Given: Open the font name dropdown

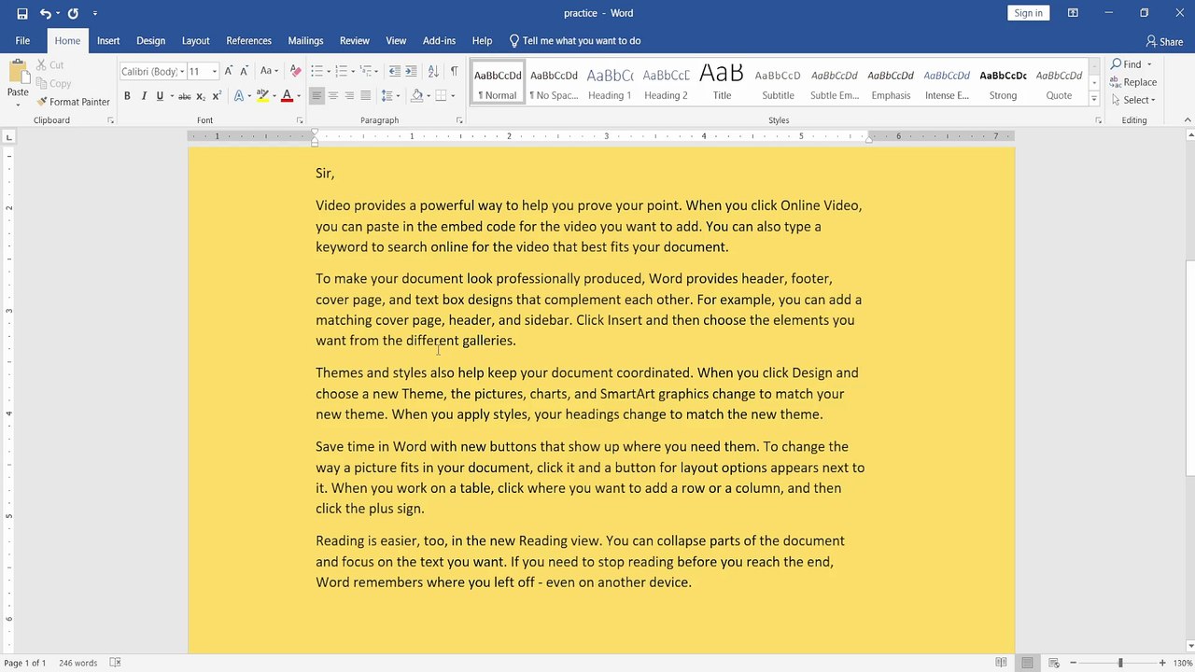Looking at the screenshot, I should point(181,72).
